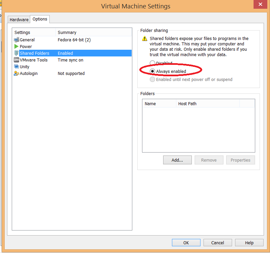This screenshot has height=253, width=270.
Task: Click the 'Time sync on' summary text
Action: (x=71, y=60)
